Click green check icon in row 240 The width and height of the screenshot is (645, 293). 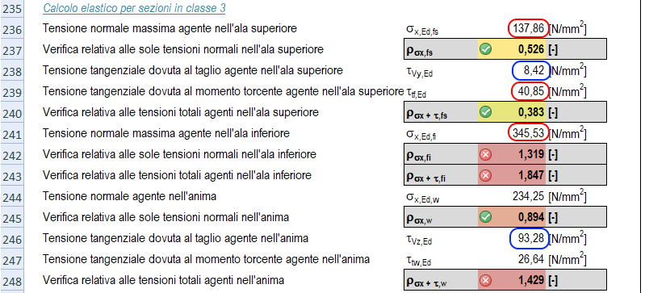pos(486,112)
